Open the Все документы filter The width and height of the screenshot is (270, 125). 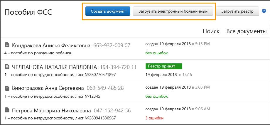246,31
